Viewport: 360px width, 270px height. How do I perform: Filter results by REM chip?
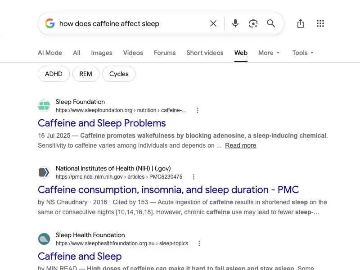coord(86,74)
